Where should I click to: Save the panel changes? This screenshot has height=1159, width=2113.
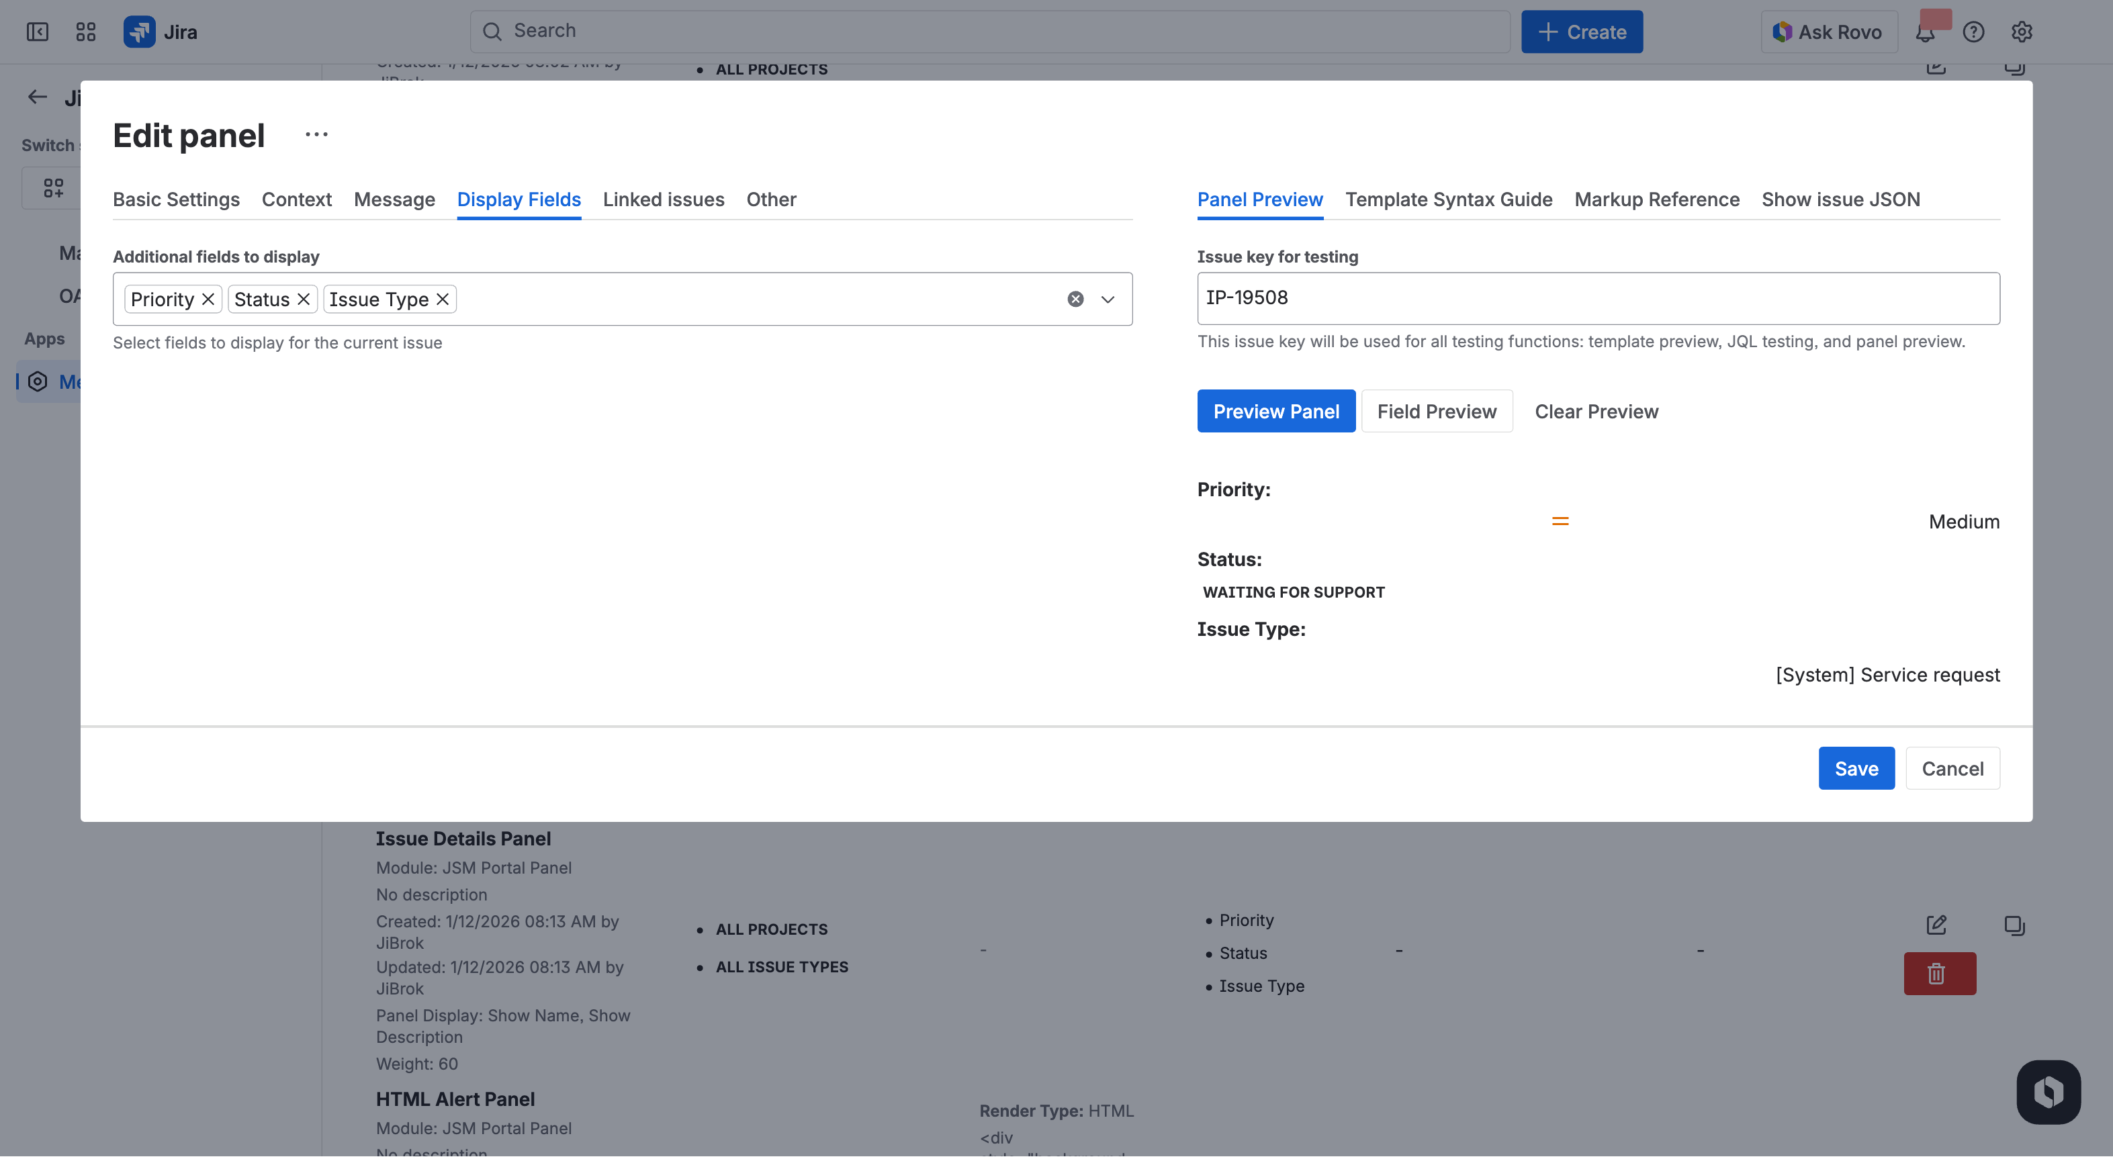coord(1856,768)
